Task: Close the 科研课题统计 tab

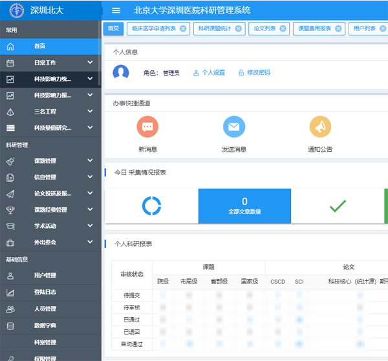Action: (238, 28)
